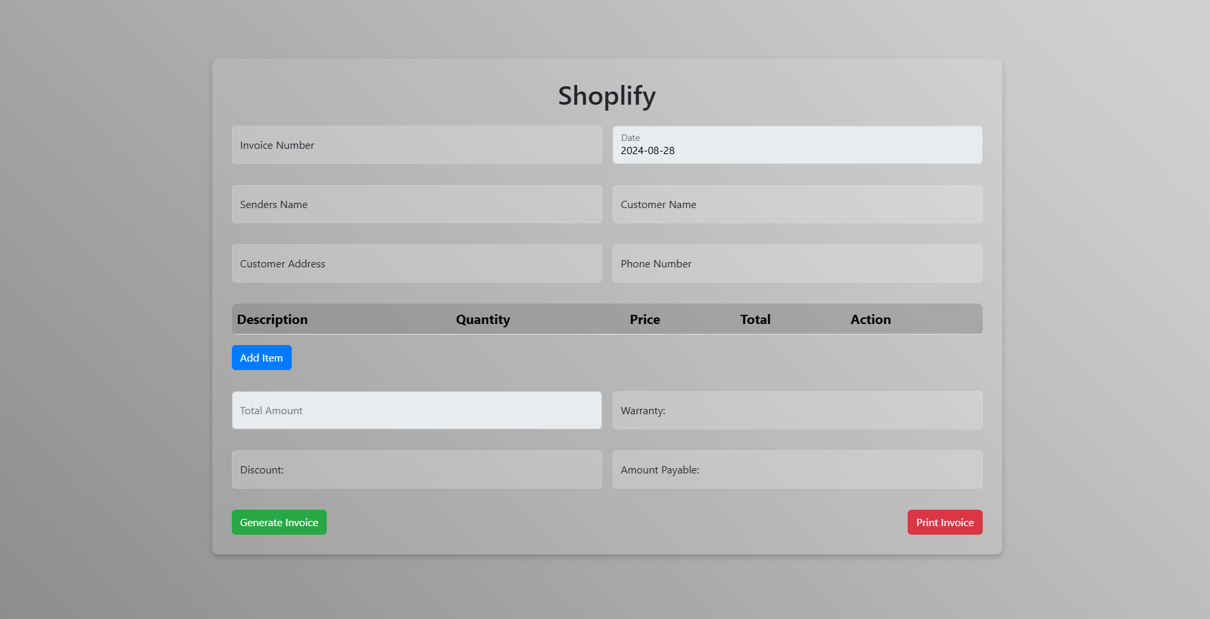The width and height of the screenshot is (1210, 619).
Task: Click the Total column header
Action: click(755, 319)
